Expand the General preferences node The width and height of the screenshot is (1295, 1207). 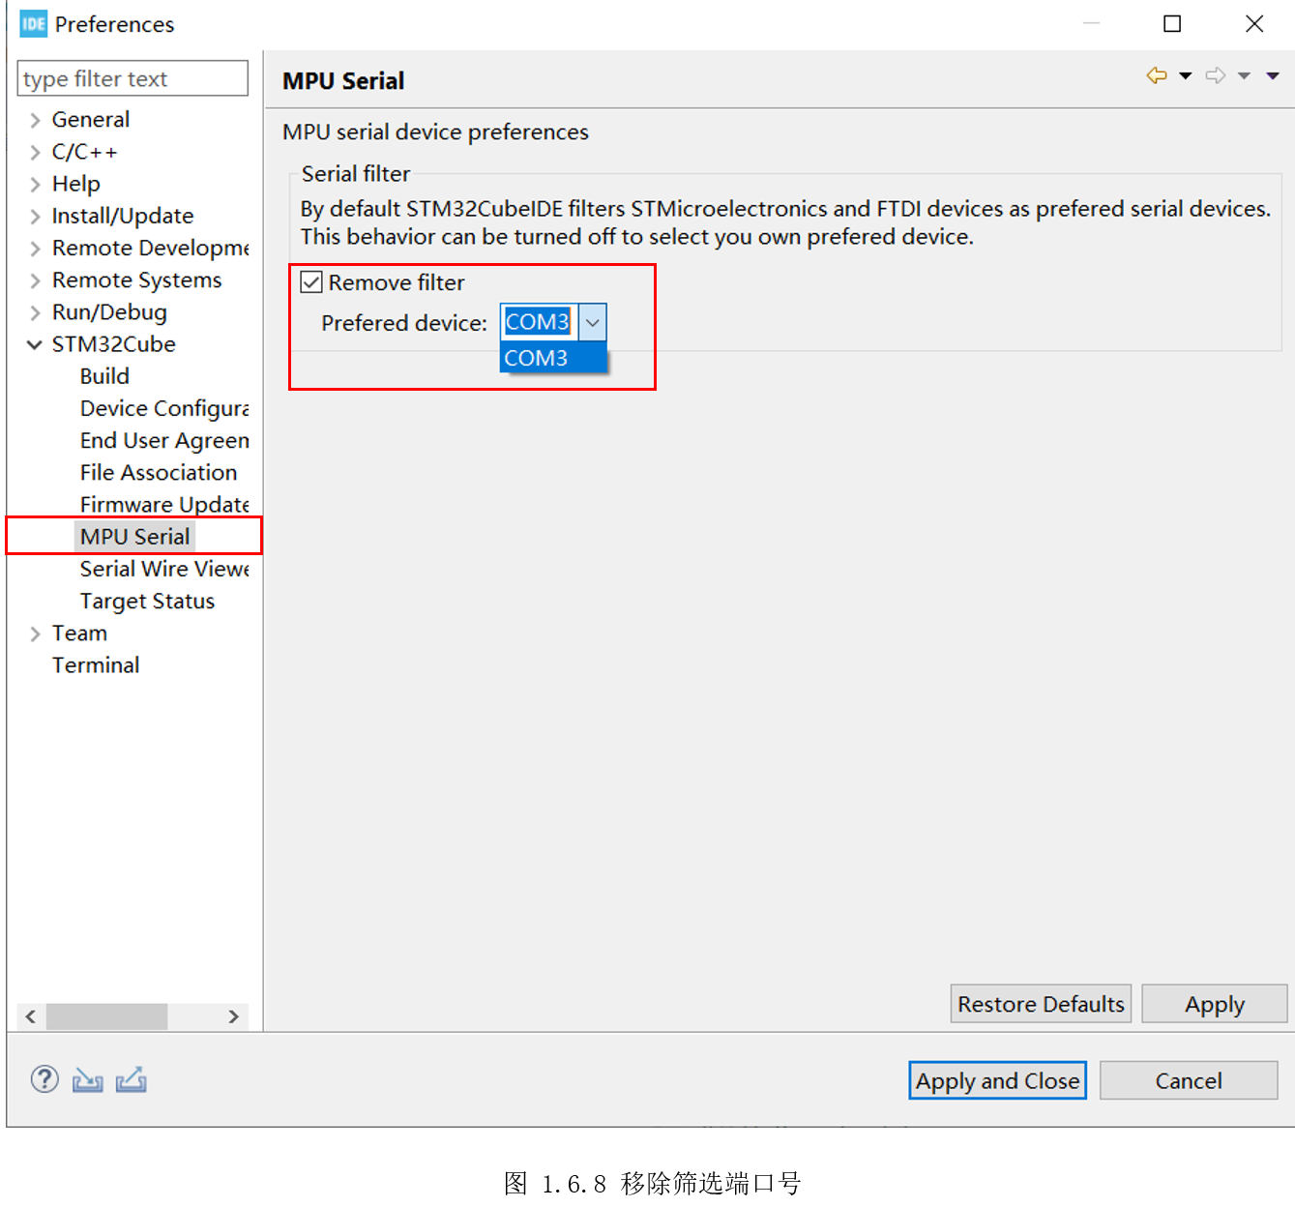pos(35,120)
